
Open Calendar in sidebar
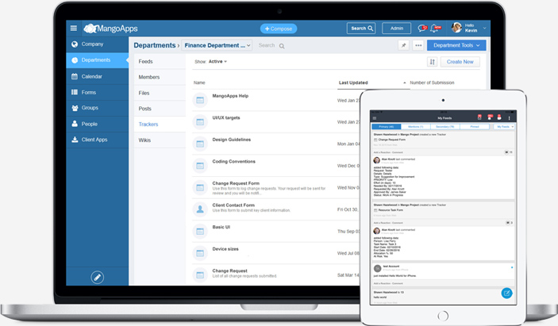point(97,76)
